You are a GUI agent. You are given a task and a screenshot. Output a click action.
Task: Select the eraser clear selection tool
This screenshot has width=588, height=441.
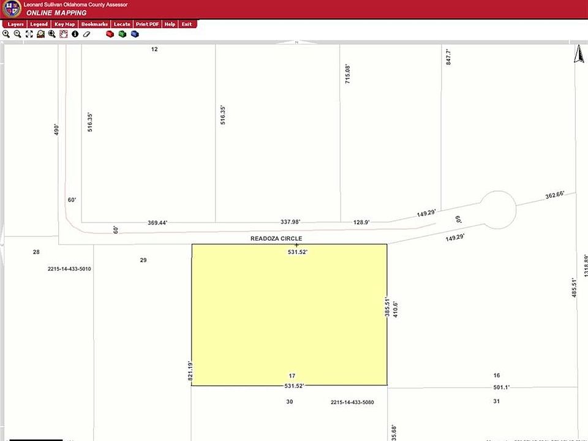86,34
